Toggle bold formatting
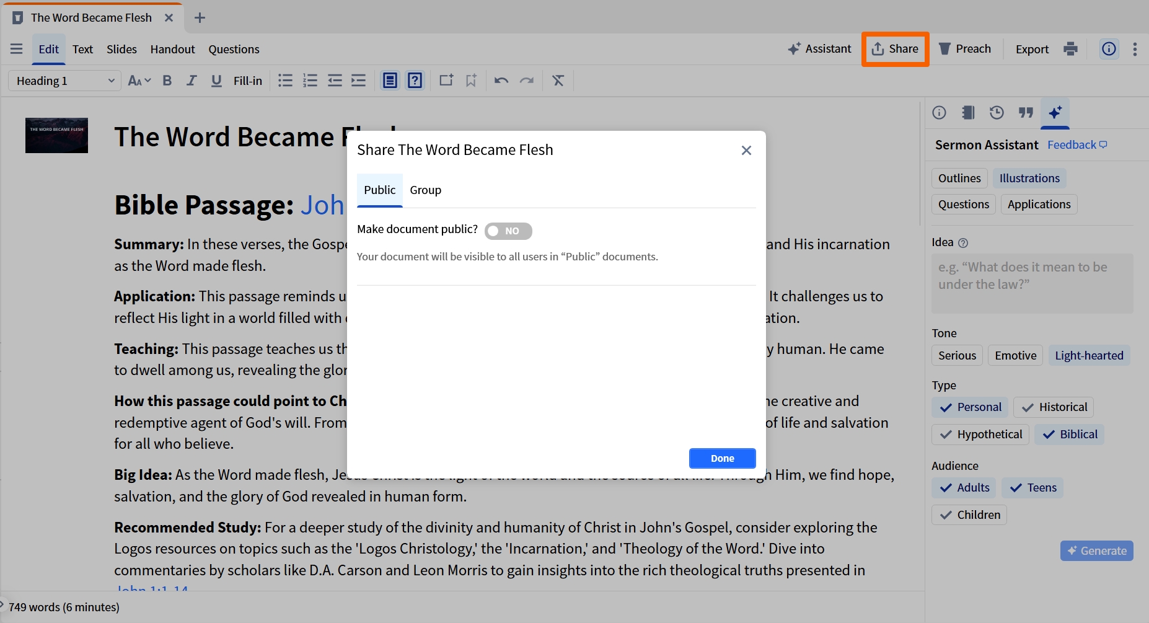Viewport: 1149px width, 623px height. 167,81
